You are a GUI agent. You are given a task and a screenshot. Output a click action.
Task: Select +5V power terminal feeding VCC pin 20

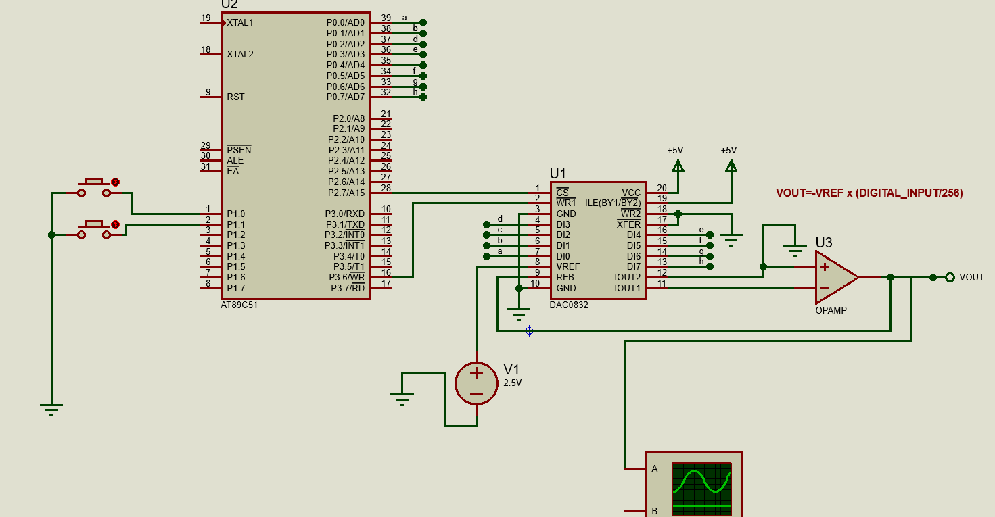pos(678,166)
